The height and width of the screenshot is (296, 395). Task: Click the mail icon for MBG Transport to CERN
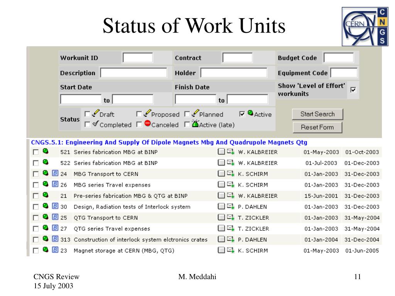coord(231,173)
